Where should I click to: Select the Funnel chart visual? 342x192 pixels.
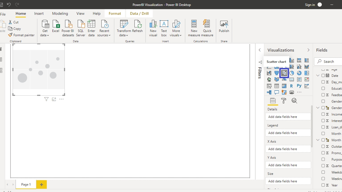point(277,73)
